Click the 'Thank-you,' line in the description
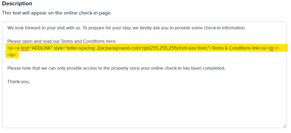Viewport: 291px width, 133px height. tap(18, 82)
